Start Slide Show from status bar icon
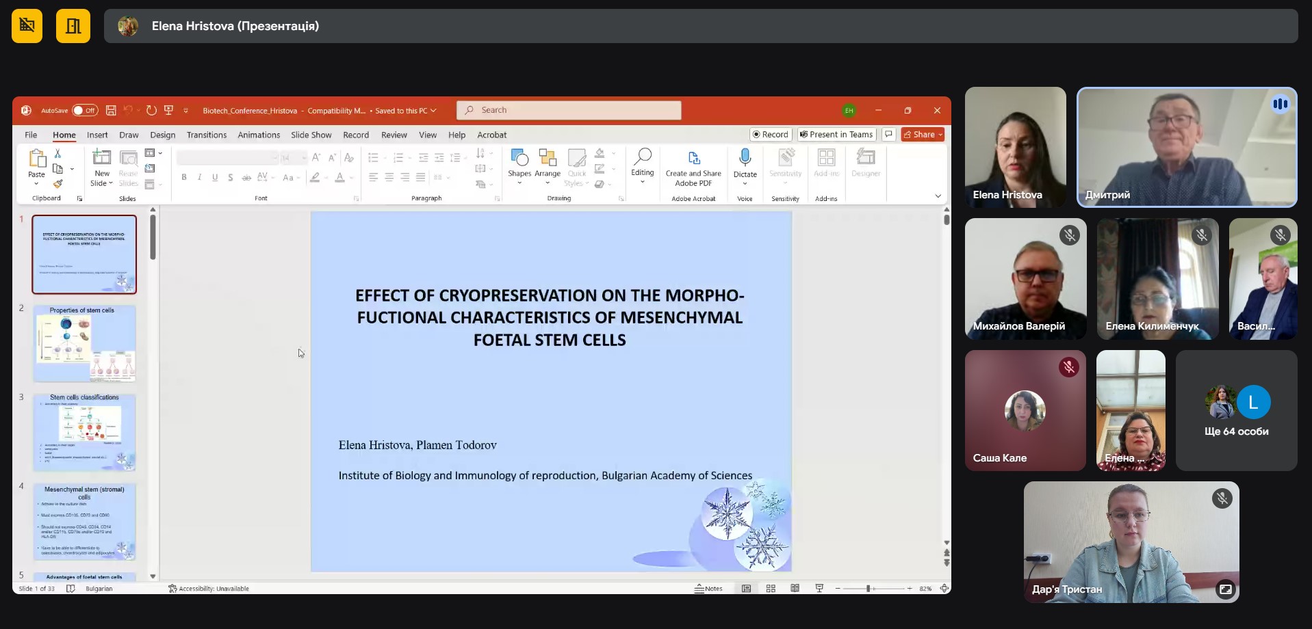This screenshot has width=1312, height=629. pos(819,588)
